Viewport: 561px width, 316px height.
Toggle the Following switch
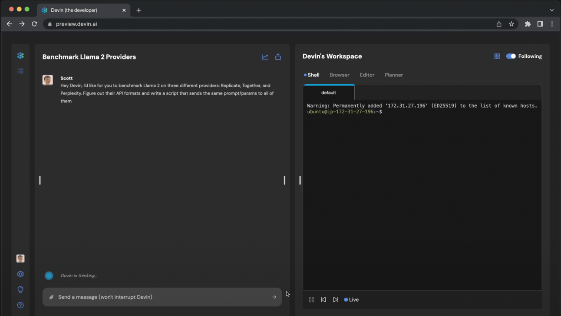(511, 56)
